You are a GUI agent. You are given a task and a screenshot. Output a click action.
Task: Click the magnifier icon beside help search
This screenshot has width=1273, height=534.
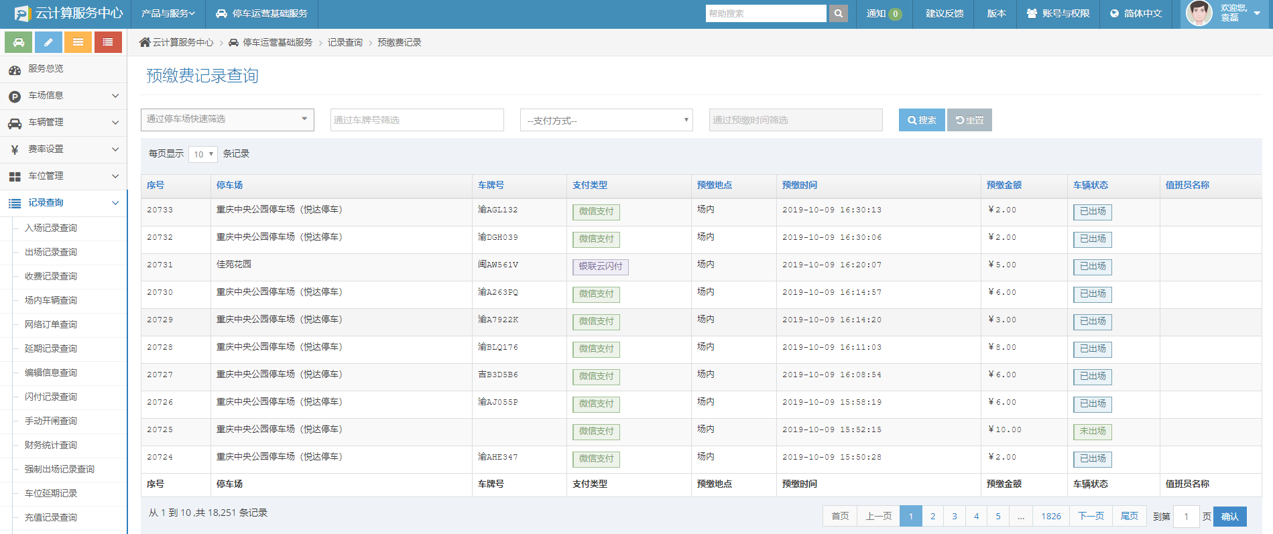click(838, 13)
